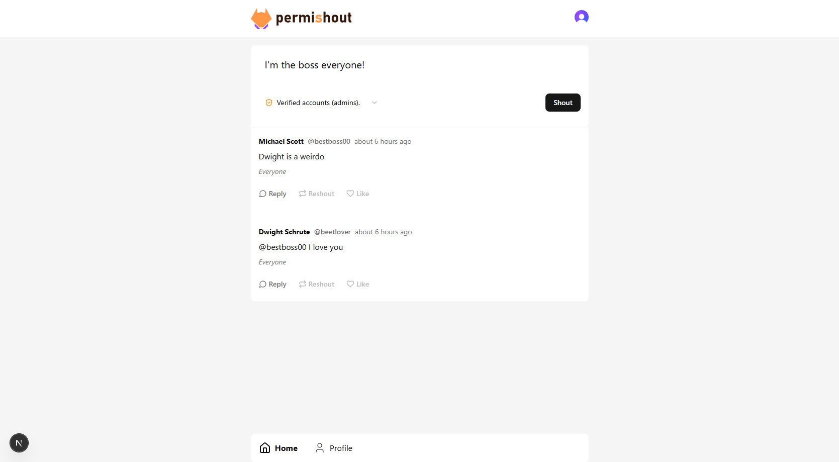Viewport: 839px width, 462px height.
Task: Click the Next.js dev tools badge
Action: pos(19,443)
